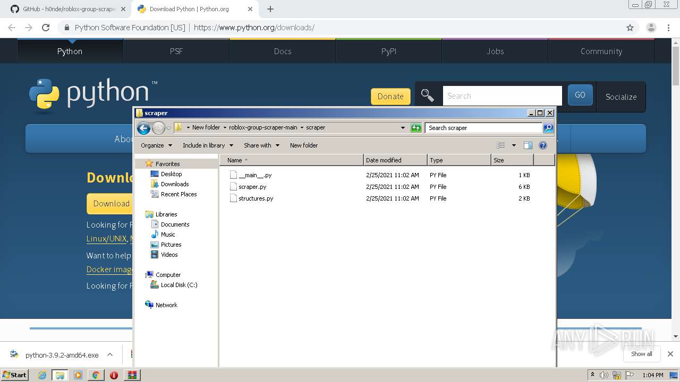Open Chrome profile avatar icon
The width and height of the screenshot is (680, 382).
(x=651, y=28)
